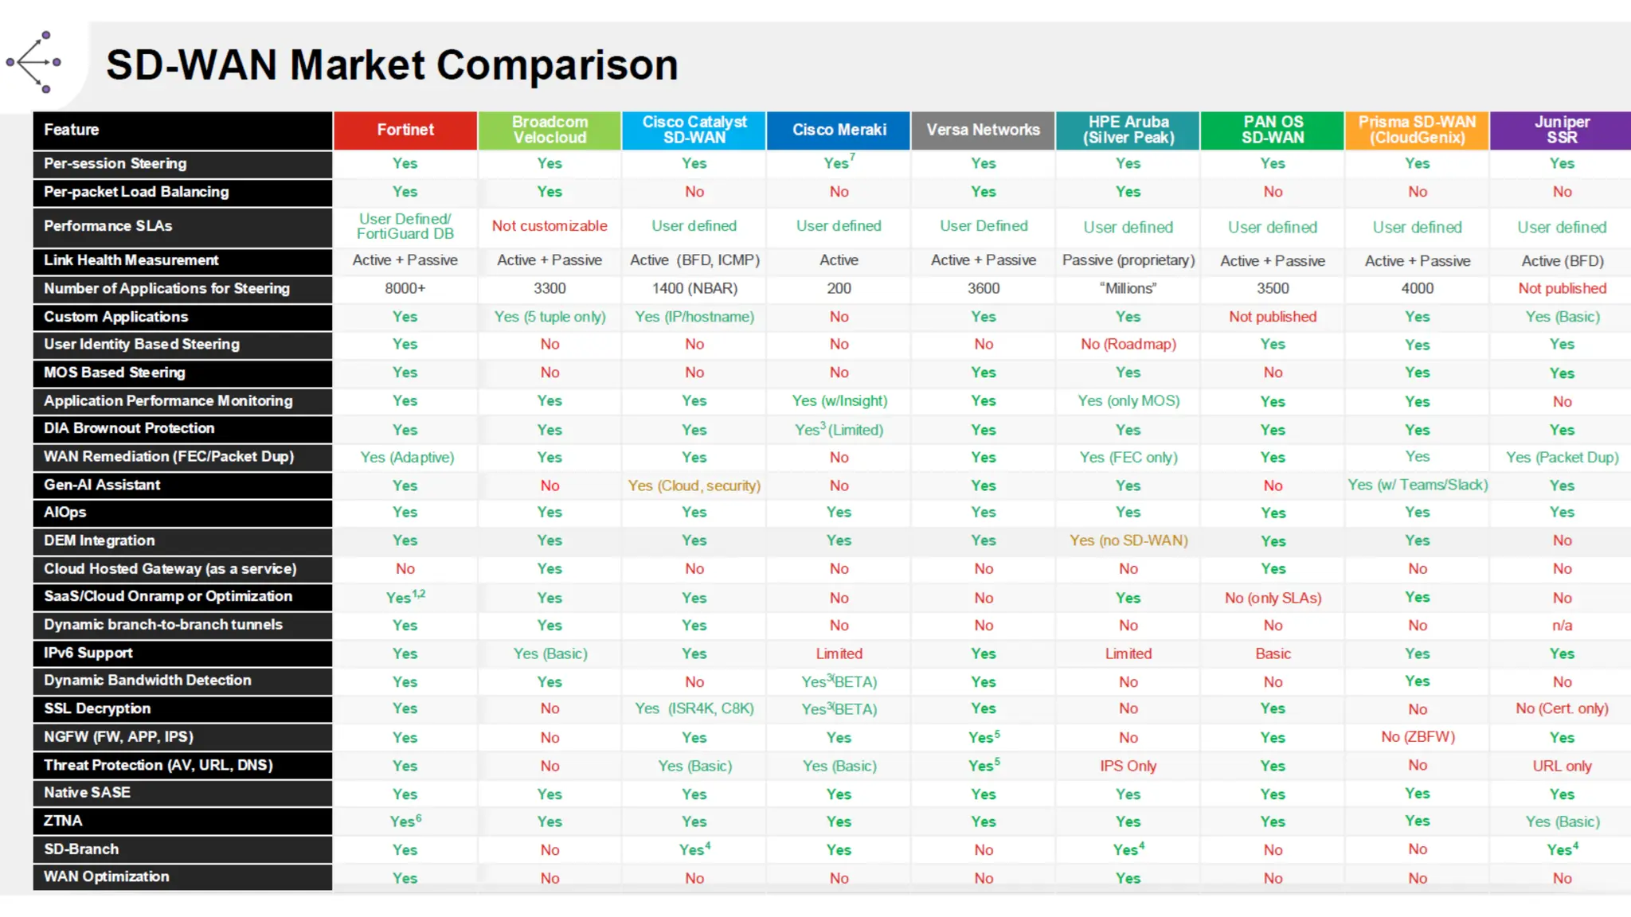Click the IPS Only cell for HPE Aruba
Image resolution: width=1631 pixels, height=917 pixels.
[x=1128, y=766]
